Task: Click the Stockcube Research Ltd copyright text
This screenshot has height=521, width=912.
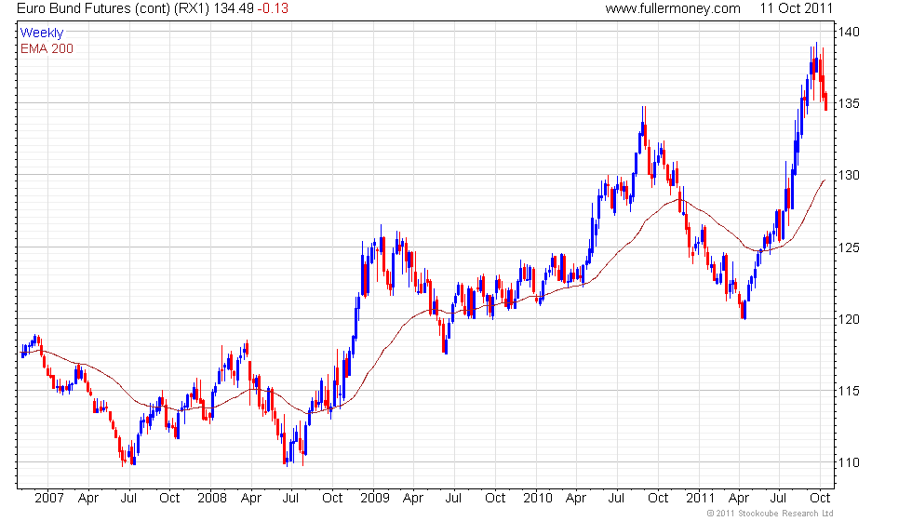Action: [x=770, y=514]
